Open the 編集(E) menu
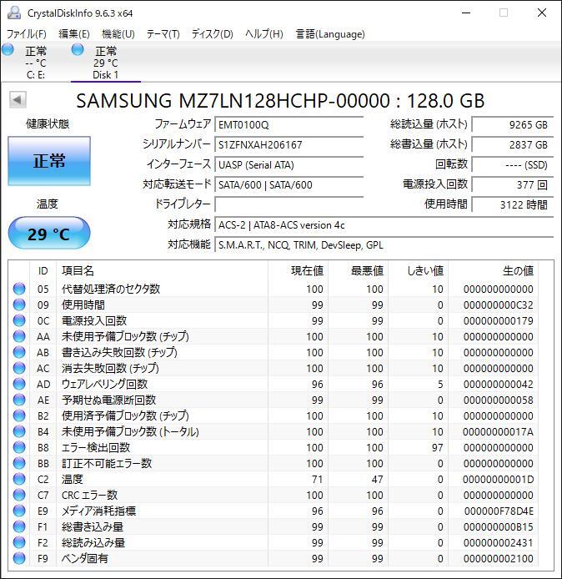This screenshot has height=579, width=562. click(74, 34)
